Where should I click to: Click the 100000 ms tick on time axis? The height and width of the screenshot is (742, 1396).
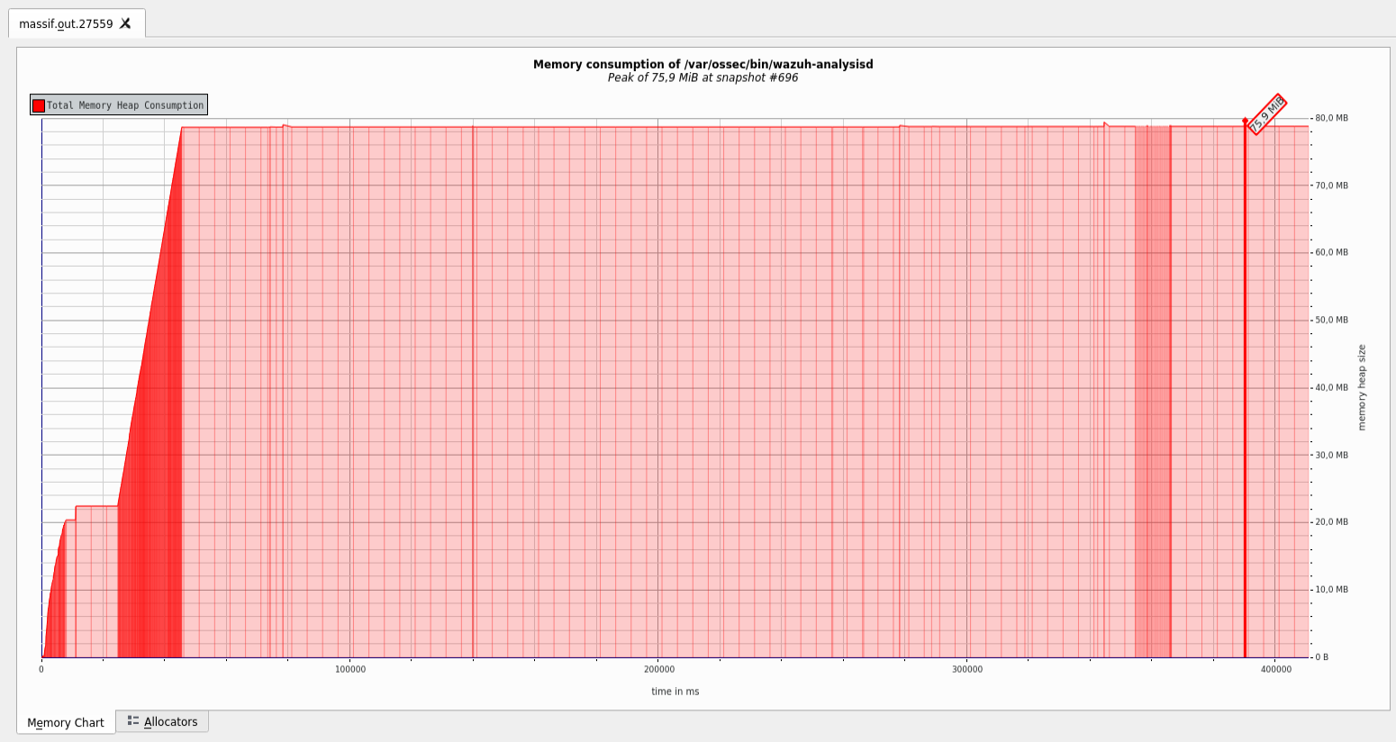[x=350, y=670]
